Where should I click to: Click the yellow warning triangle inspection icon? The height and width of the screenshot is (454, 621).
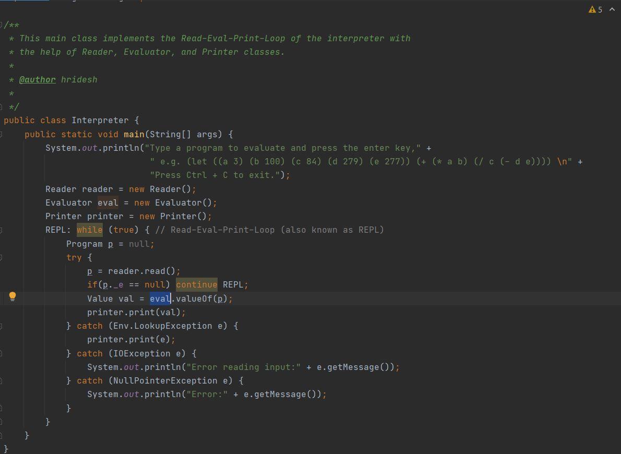[x=592, y=9]
